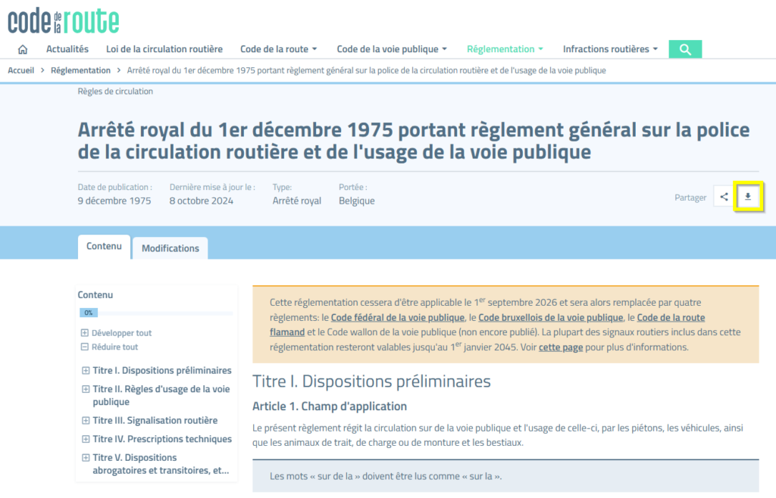
Task: Click the note 'Les mots « sur de la »'
Action: pos(386,476)
